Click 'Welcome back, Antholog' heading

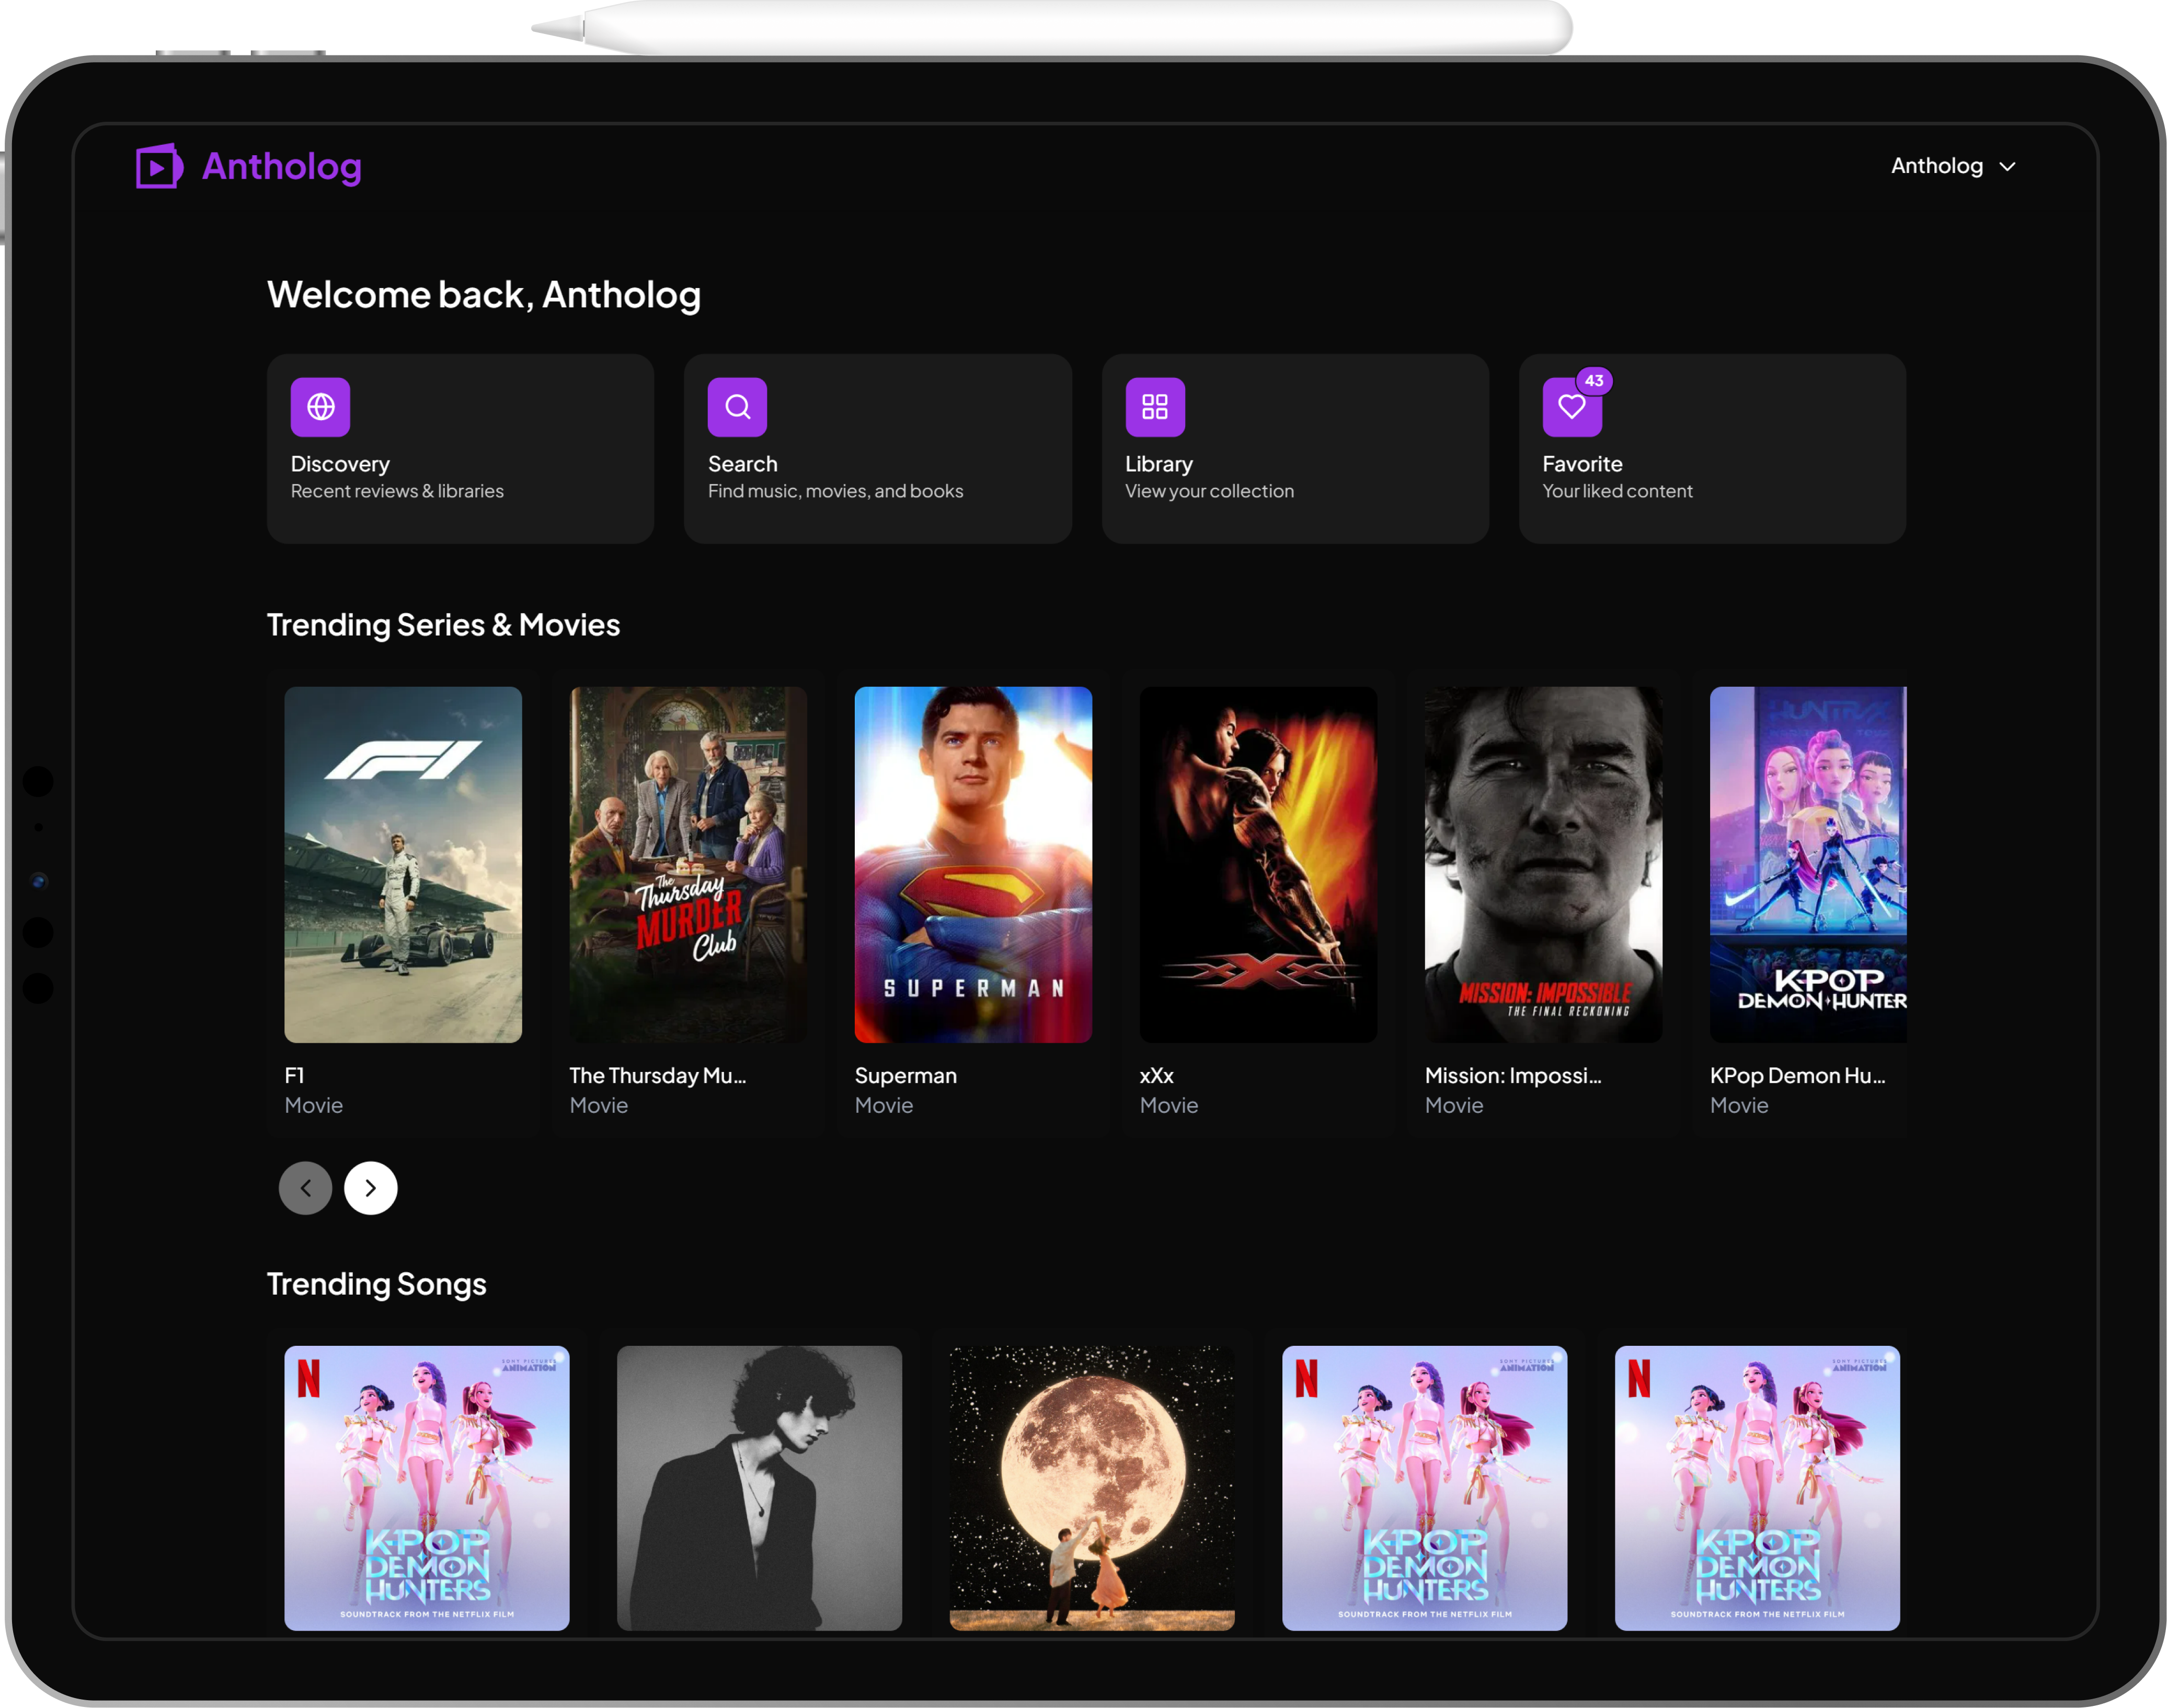coord(484,295)
